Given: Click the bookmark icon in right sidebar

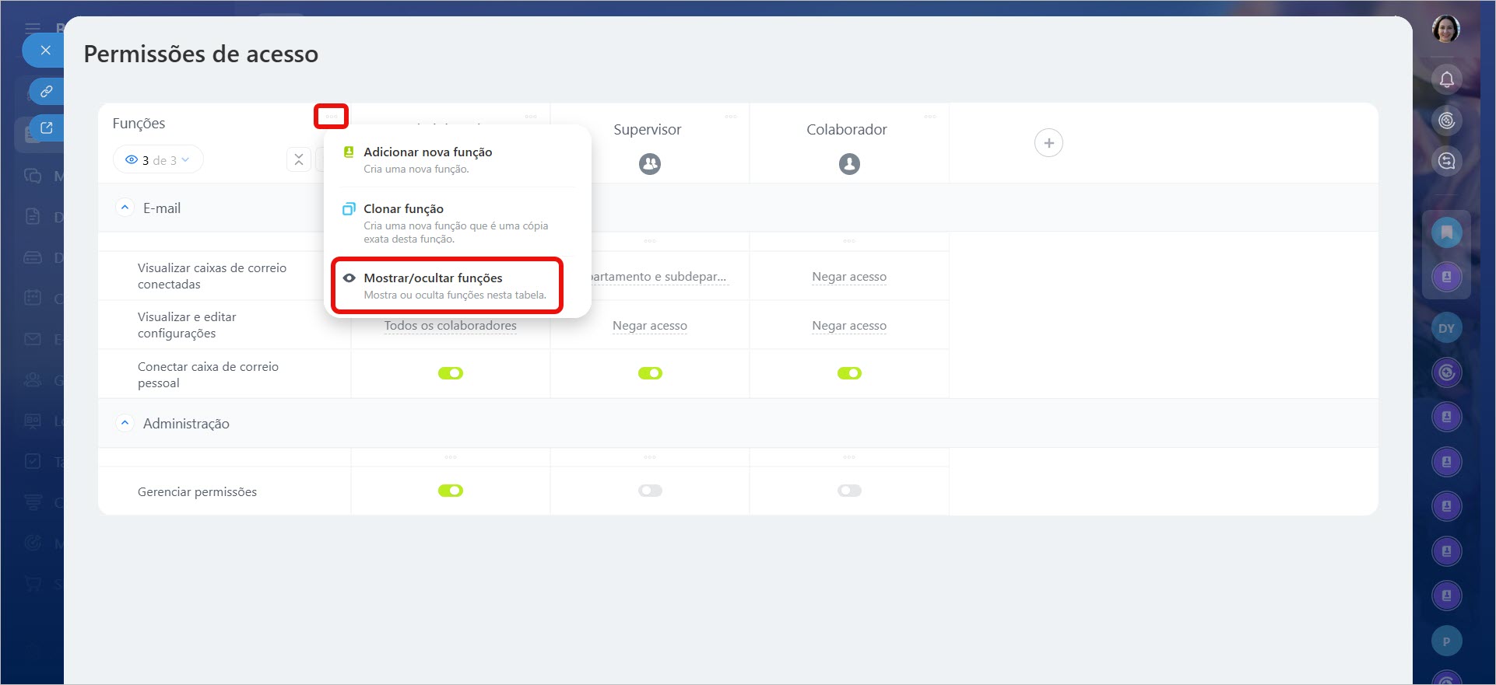Looking at the screenshot, I should click(x=1446, y=232).
